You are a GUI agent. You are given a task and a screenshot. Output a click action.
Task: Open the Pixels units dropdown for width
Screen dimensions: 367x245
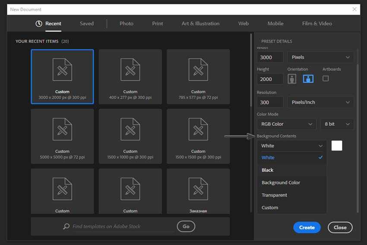(x=320, y=57)
